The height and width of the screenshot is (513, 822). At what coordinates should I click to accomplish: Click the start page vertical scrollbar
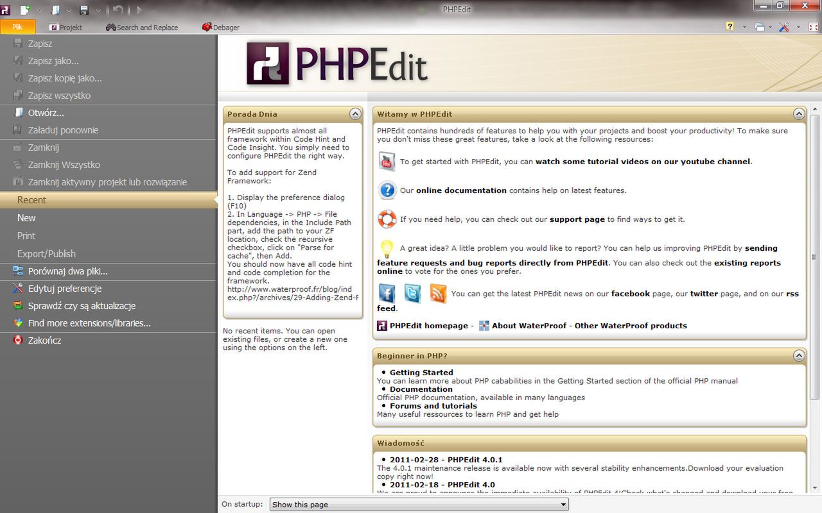pos(814,256)
